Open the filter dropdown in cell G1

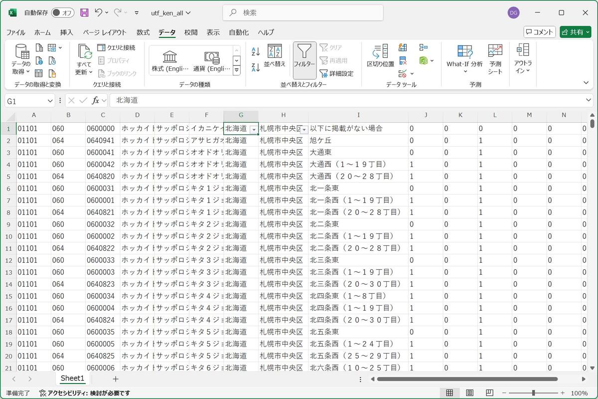[254, 129]
